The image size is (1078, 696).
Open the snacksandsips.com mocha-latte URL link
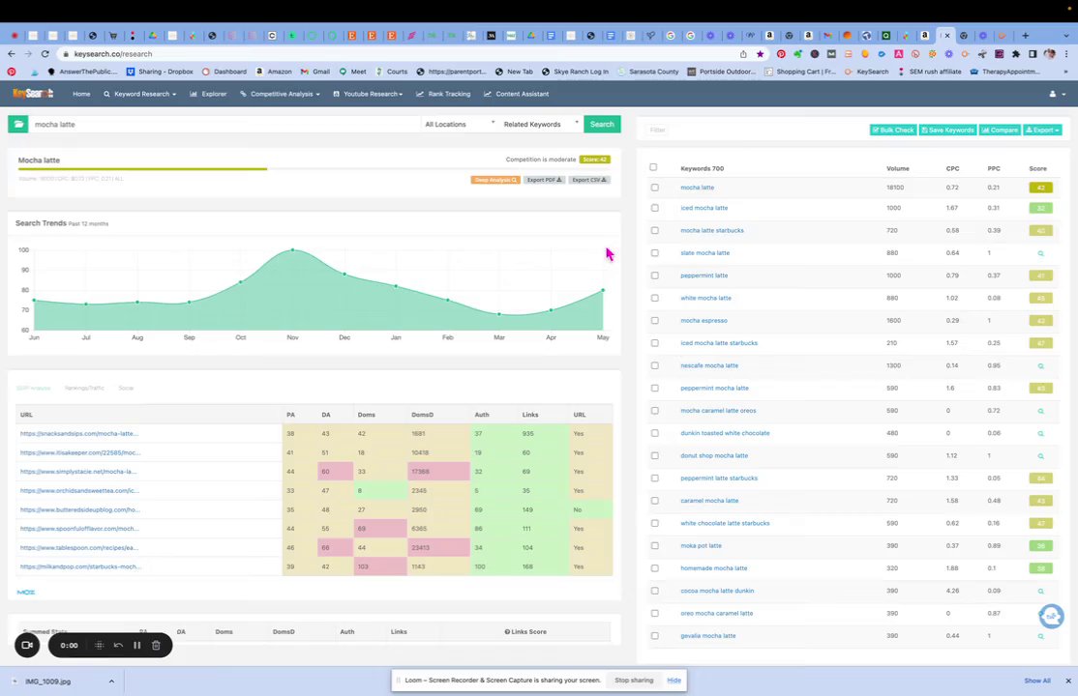tap(79, 433)
